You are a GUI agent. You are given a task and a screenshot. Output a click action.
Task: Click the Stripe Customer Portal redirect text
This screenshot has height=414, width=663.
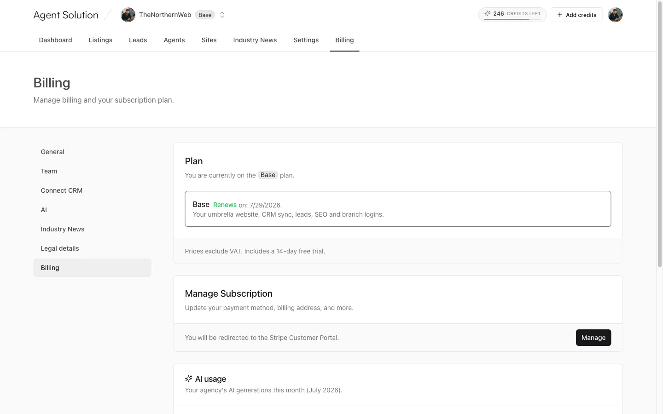tap(262, 338)
